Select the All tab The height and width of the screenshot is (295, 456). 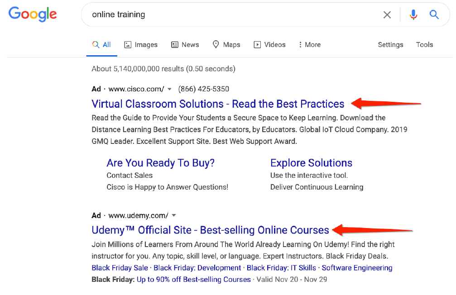(x=101, y=45)
